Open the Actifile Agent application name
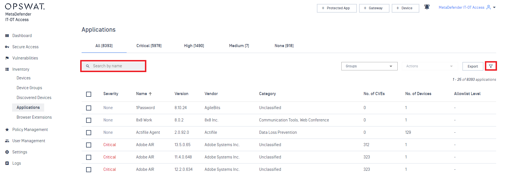 click(148, 132)
